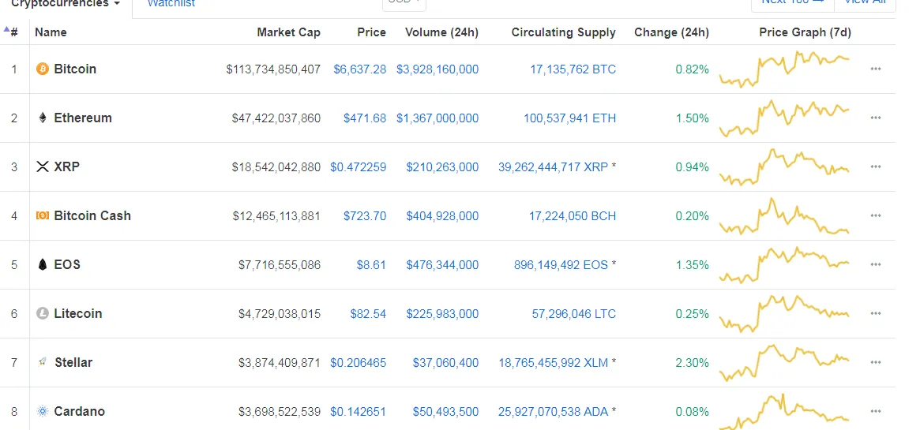This screenshot has height=430, width=920.
Task: Click the Litecoin logo icon
Action: pos(42,313)
